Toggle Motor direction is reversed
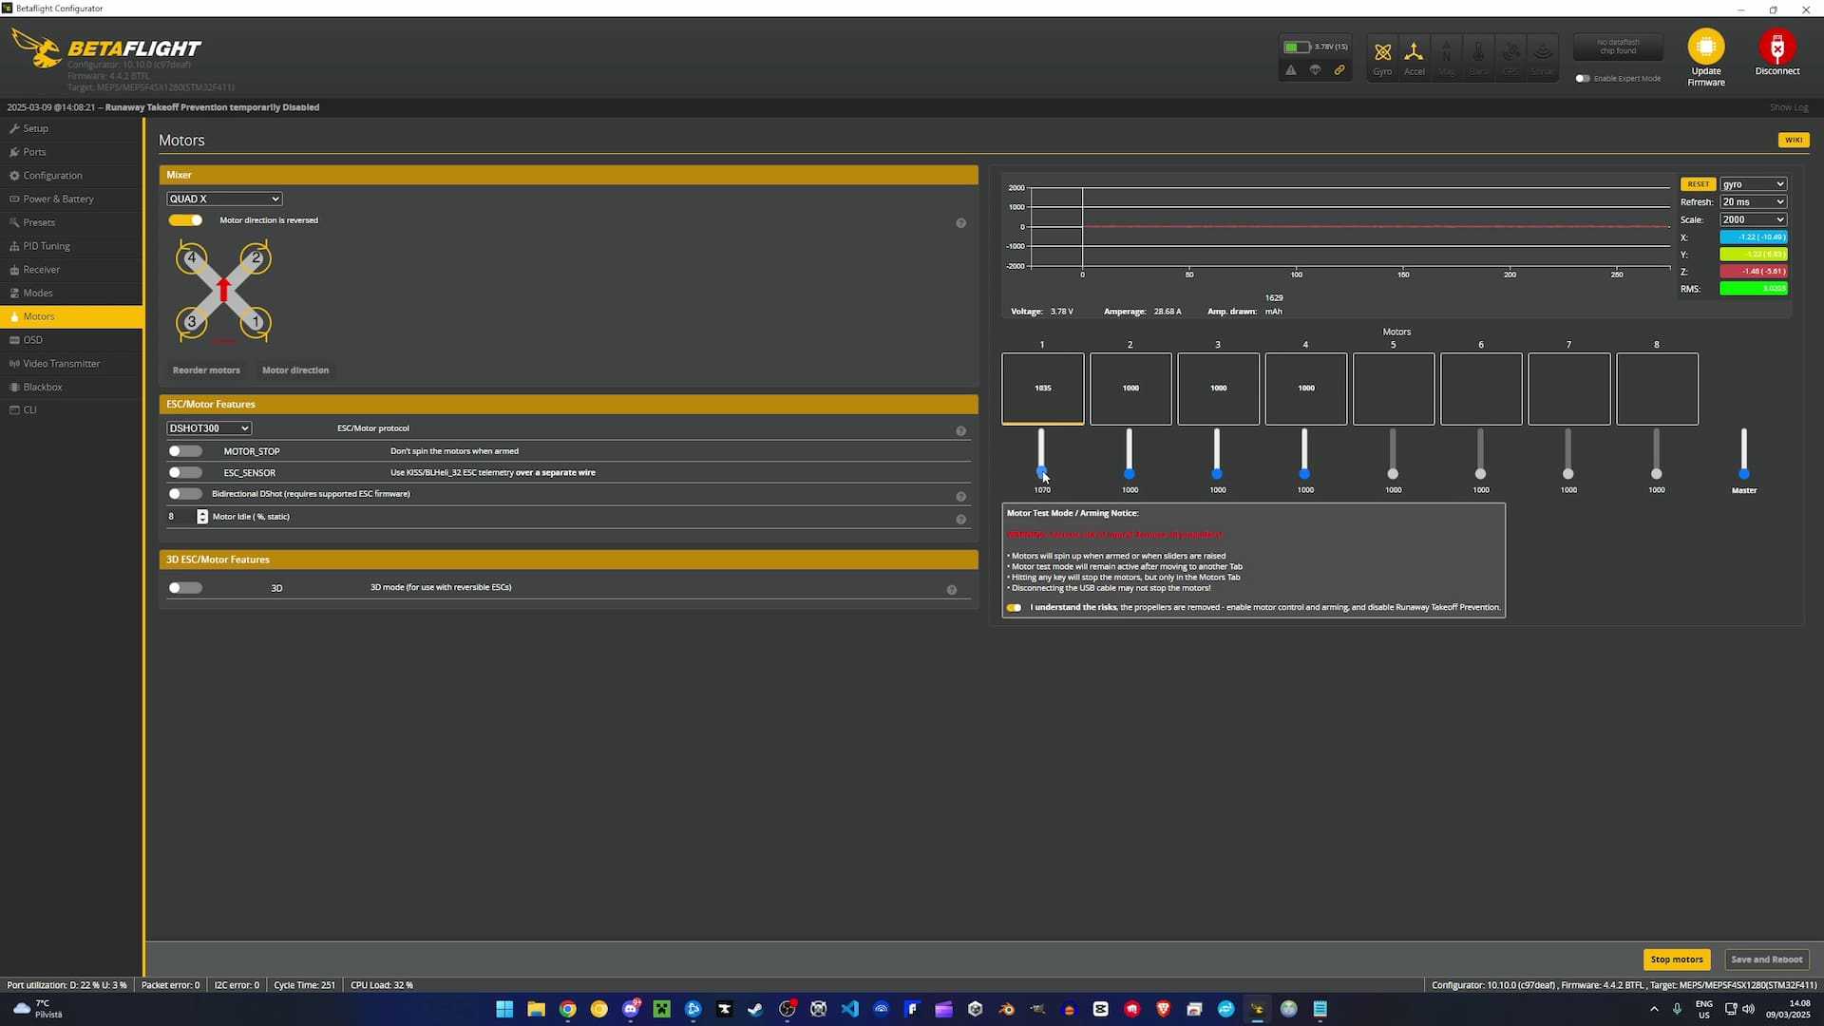The width and height of the screenshot is (1824, 1026). coord(185,220)
